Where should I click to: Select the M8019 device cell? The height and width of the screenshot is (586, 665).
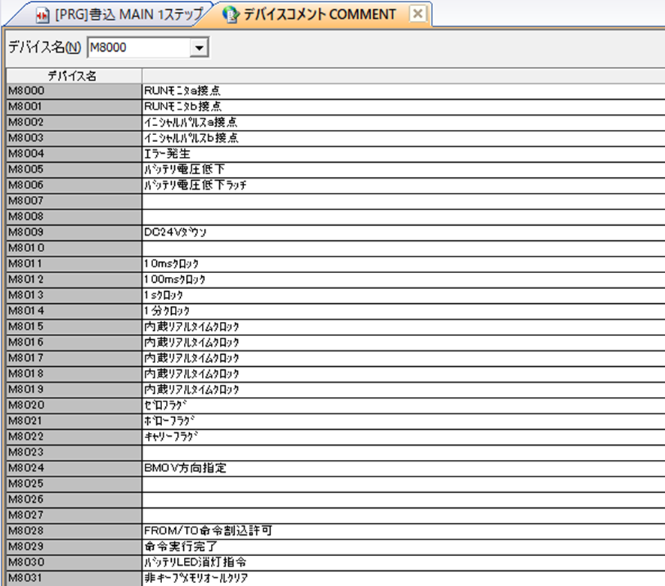(74, 389)
